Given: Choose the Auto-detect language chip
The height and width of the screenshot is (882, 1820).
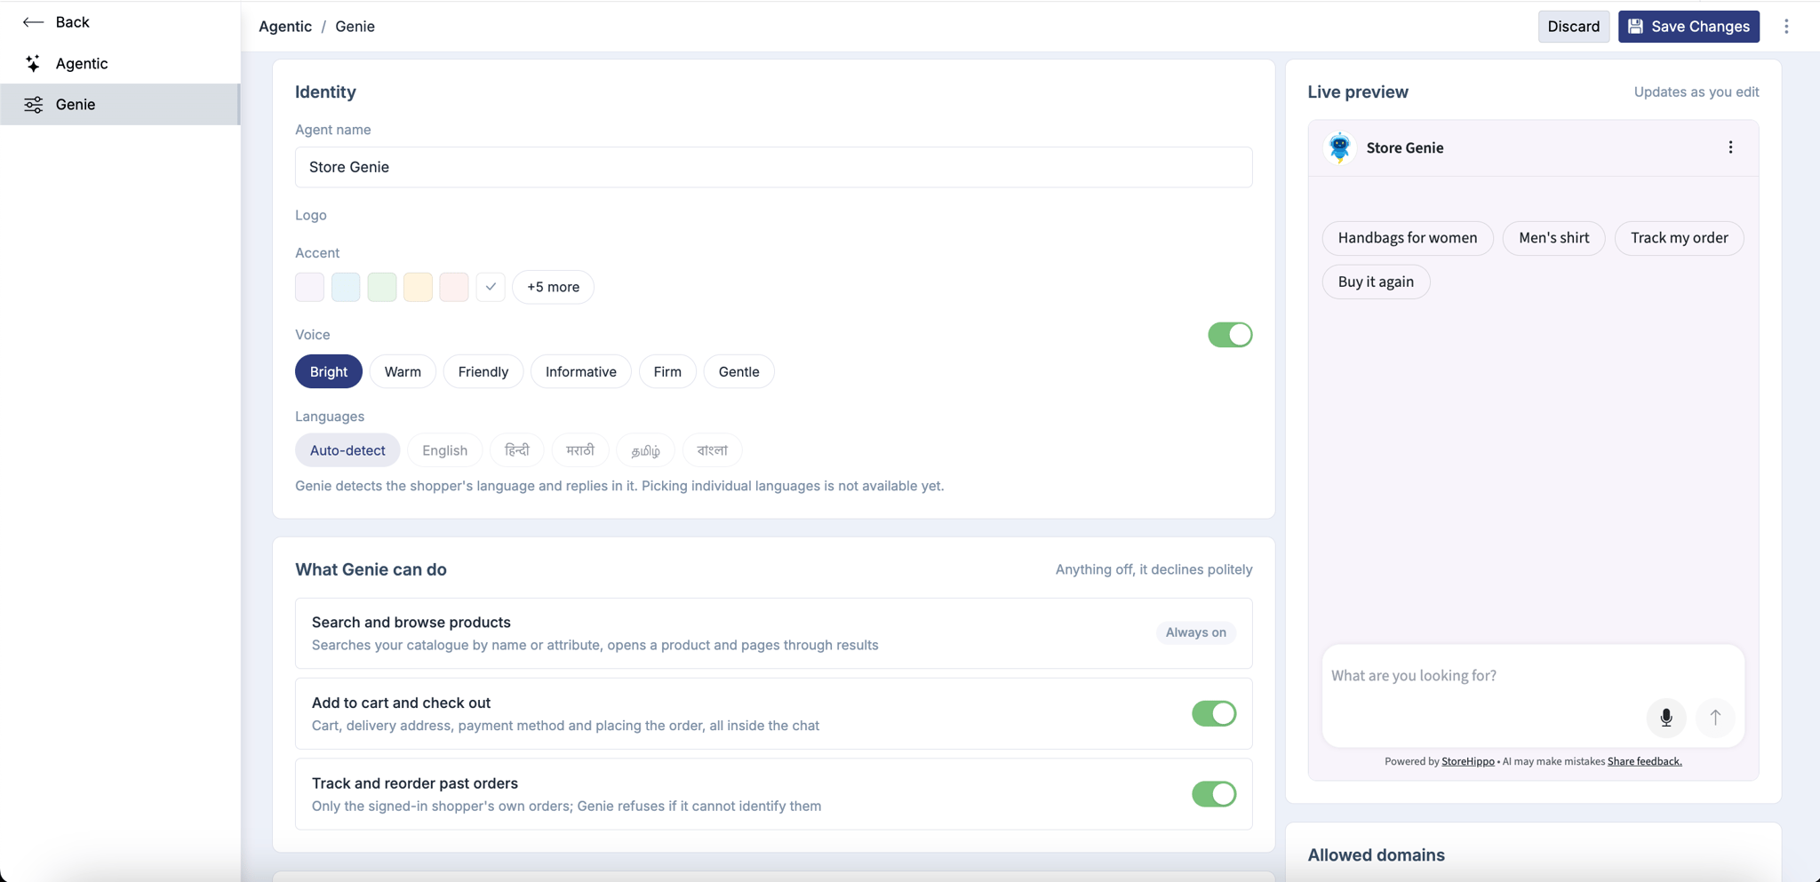Looking at the screenshot, I should click(347, 450).
